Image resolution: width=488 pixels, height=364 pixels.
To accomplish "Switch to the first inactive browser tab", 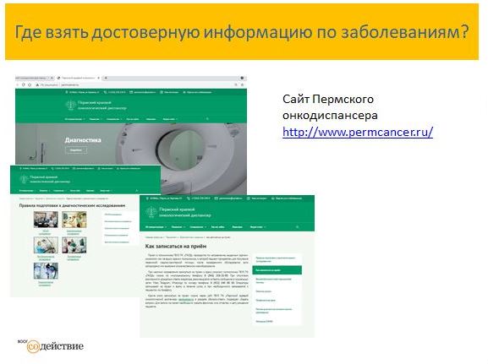I will 34,78.
